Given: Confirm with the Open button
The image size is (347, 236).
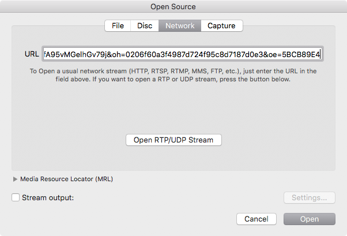Looking at the screenshot, I should 310,219.
